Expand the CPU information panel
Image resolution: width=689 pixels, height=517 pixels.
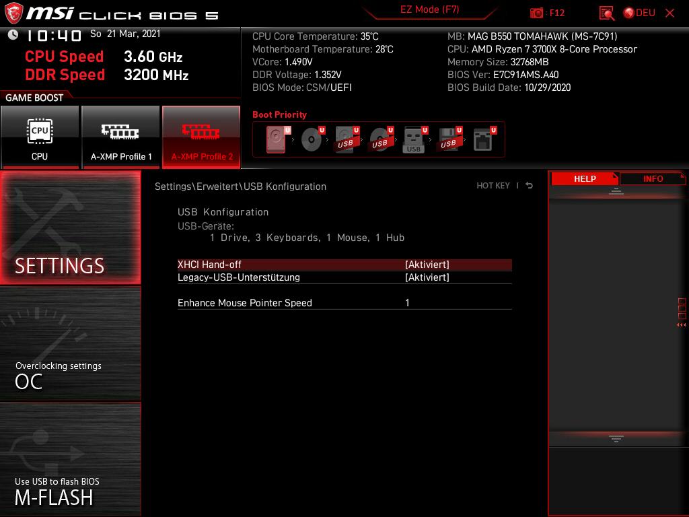coord(40,137)
